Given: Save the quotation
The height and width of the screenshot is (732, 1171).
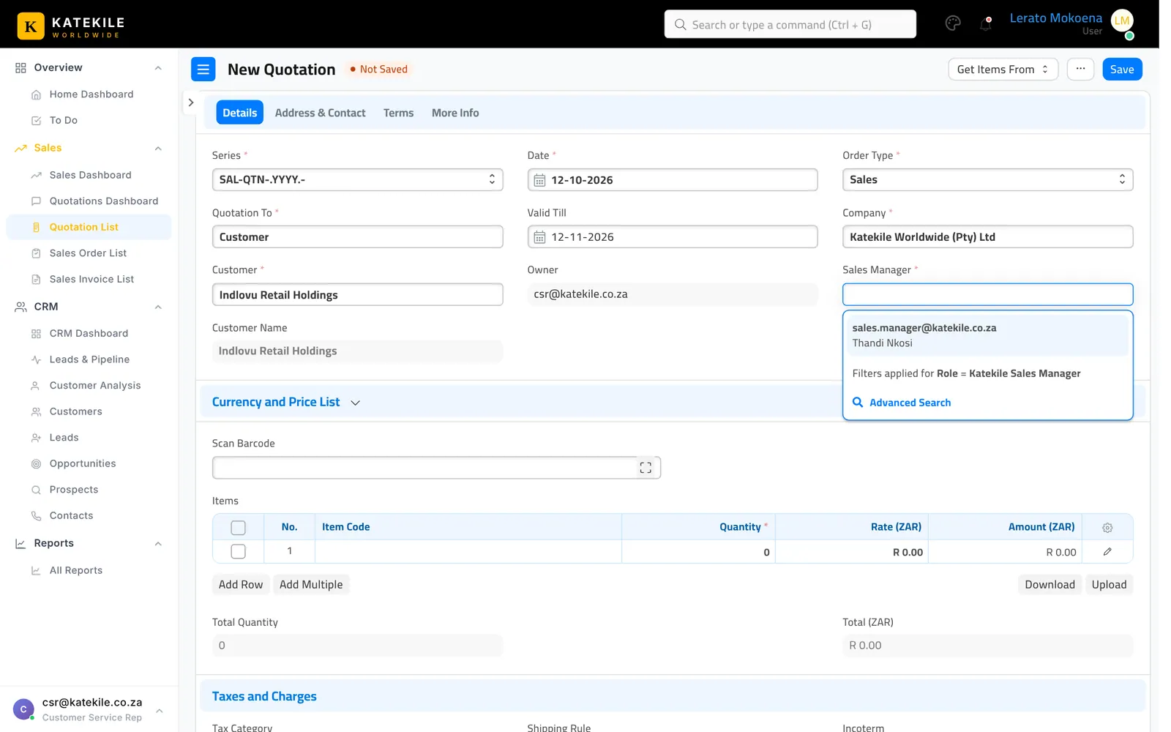Looking at the screenshot, I should [1122, 70].
